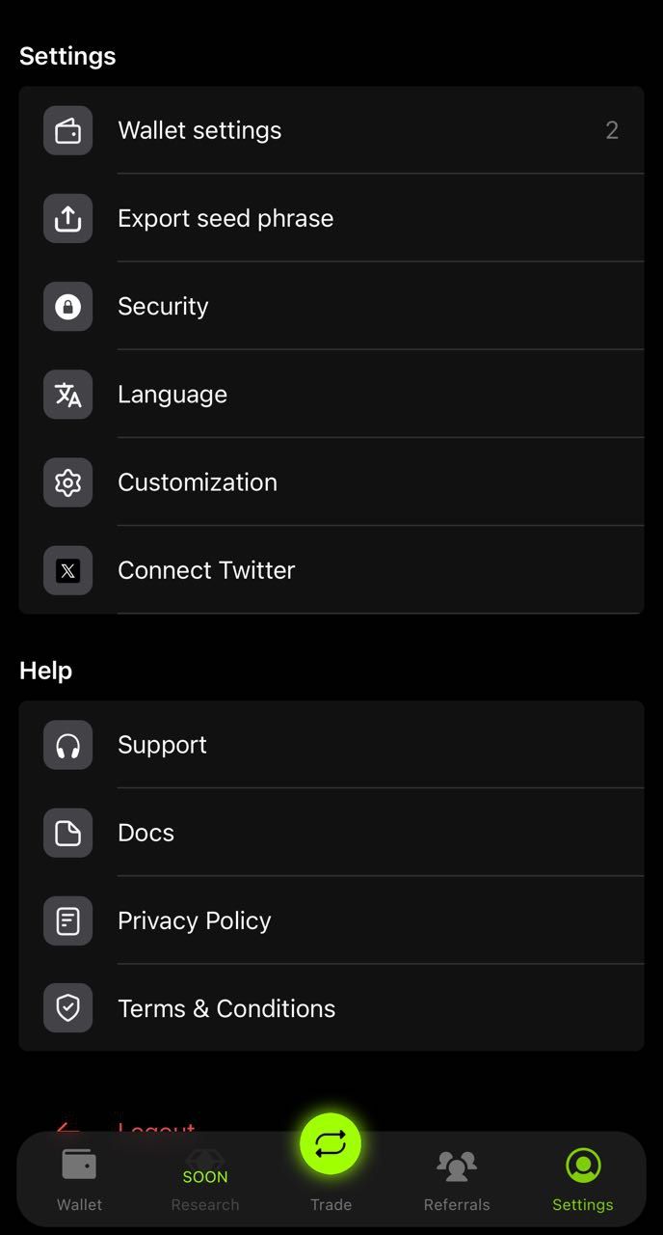This screenshot has height=1235, width=663.
Task: Tap the Customization gear icon
Action: coord(67,481)
